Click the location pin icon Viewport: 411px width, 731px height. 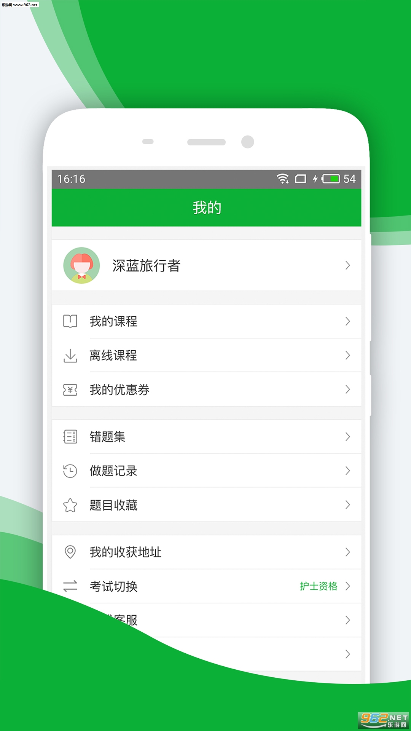(70, 552)
